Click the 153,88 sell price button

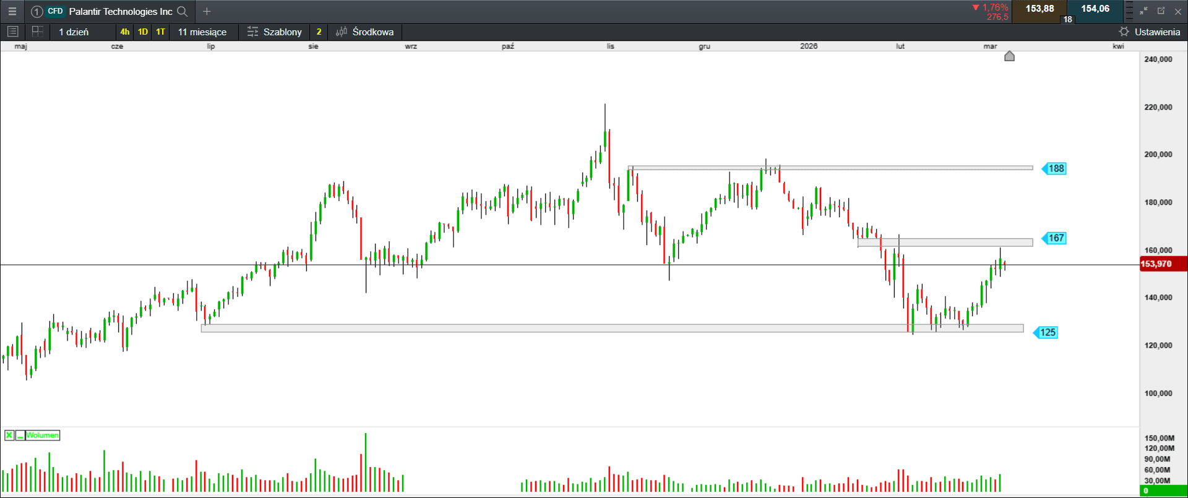point(1039,9)
